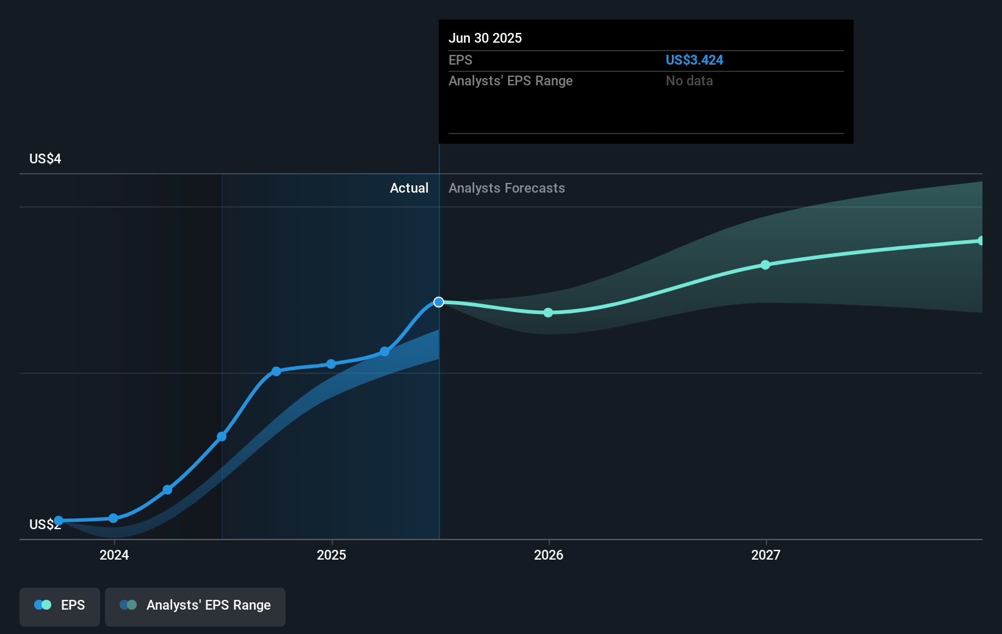Click the teal Analysts' EPS Range legend icon
The width and height of the screenshot is (1002, 634).
pyautogui.click(x=128, y=605)
